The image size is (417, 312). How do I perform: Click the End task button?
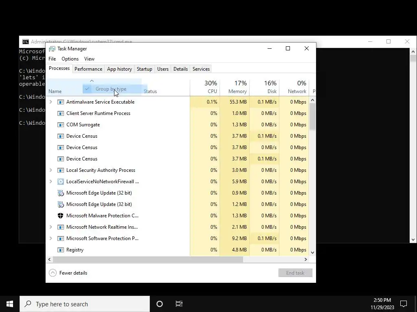pyautogui.click(x=295, y=273)
